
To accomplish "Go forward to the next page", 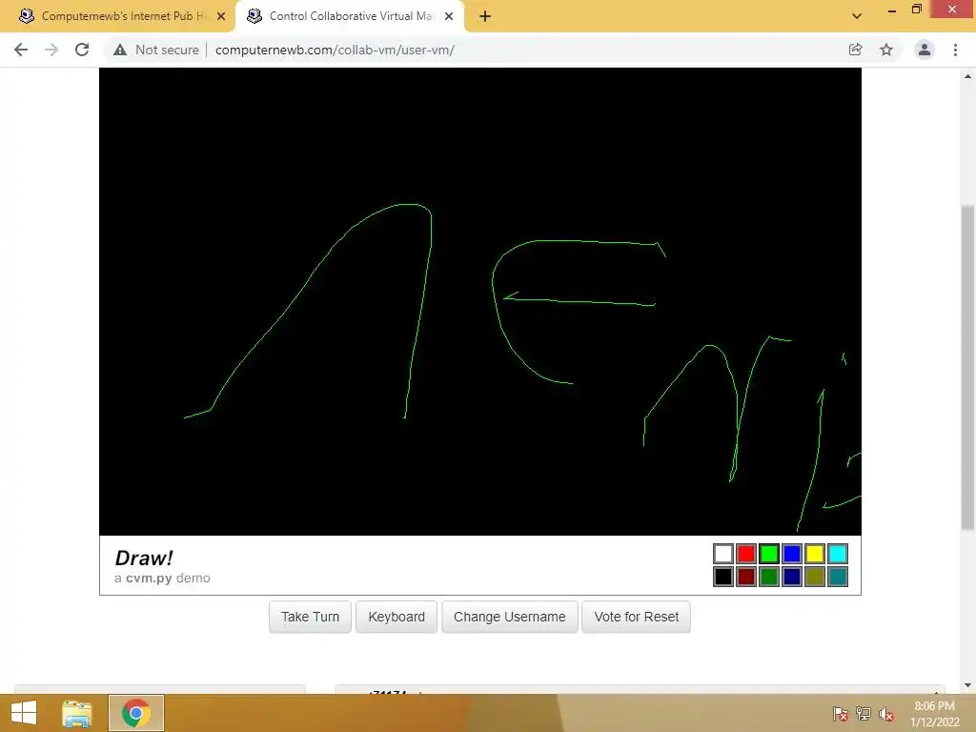I will point(51,50).
